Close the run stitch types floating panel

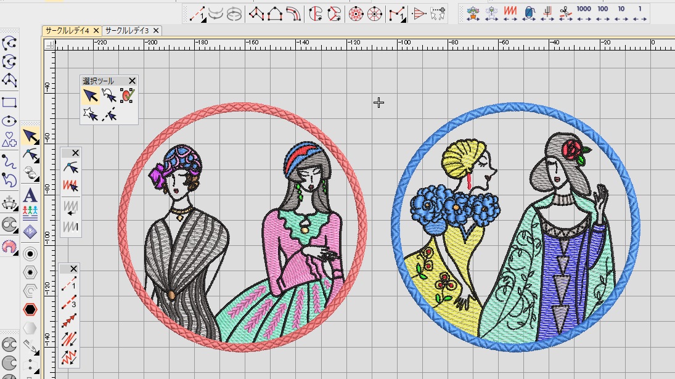coord(73,269)
